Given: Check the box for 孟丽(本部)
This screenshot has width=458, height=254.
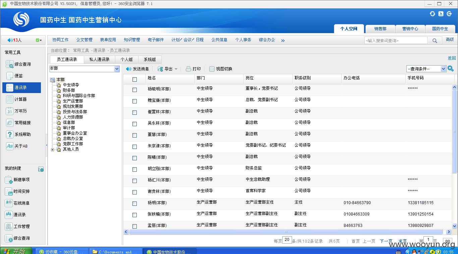Looking at the screenshot, I should click(x=134, y=226).
